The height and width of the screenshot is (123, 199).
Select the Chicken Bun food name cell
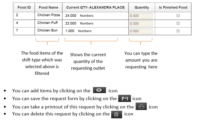(47, 30)
